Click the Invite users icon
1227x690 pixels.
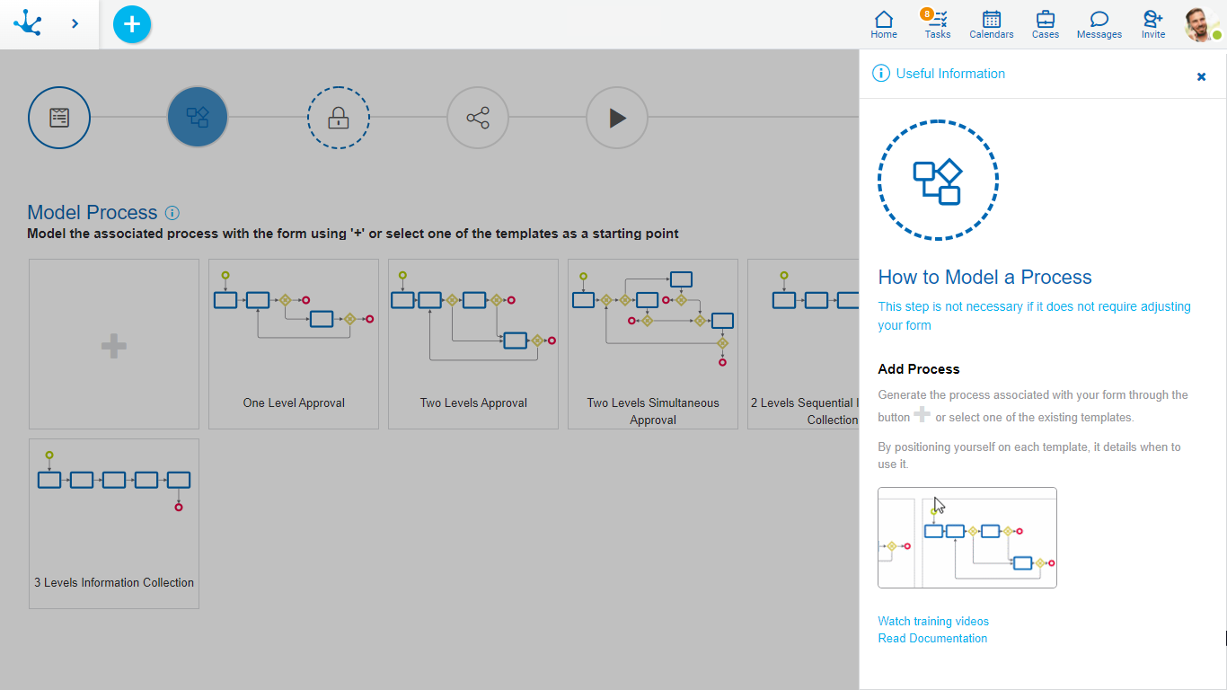[1152, 24]
